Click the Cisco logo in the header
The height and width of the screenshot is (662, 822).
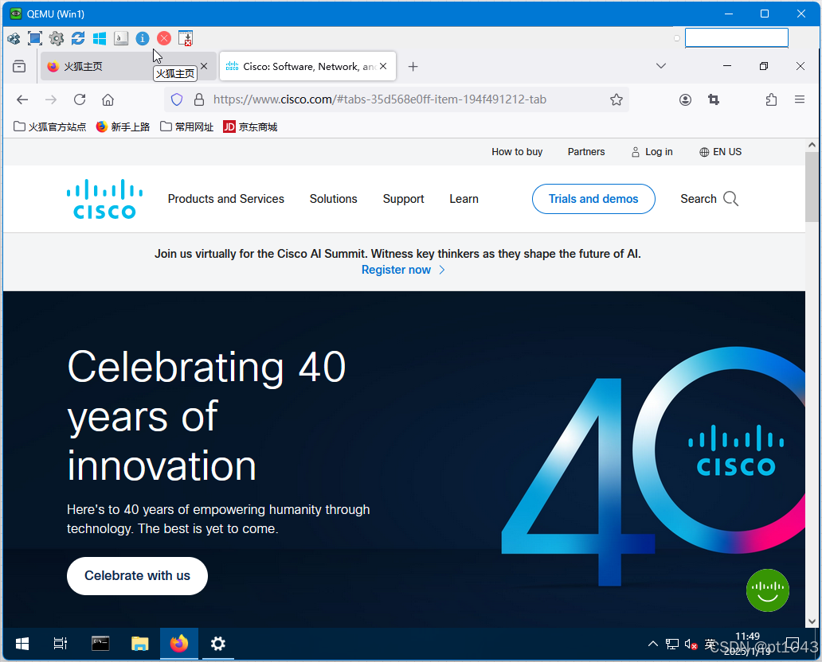pos(105,199)
